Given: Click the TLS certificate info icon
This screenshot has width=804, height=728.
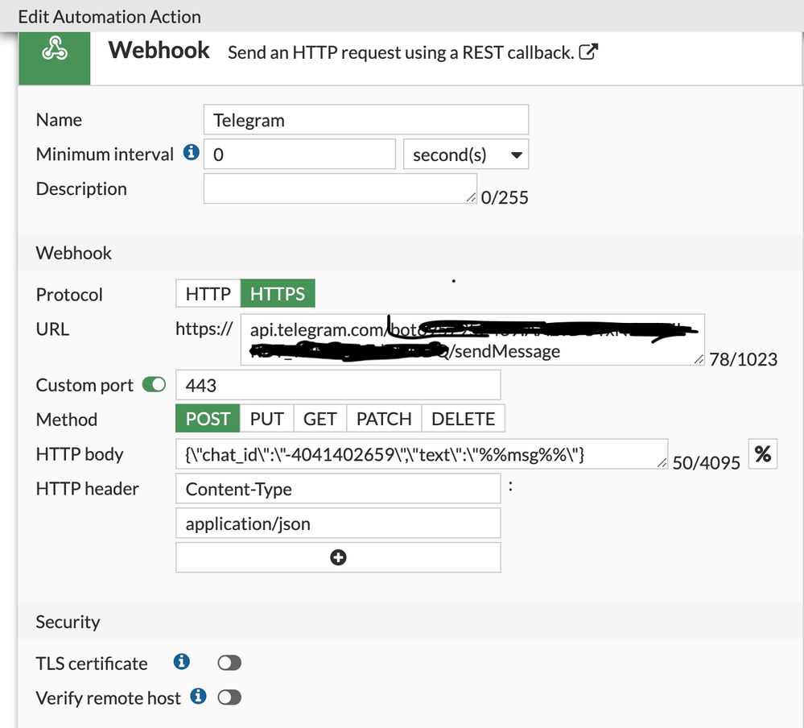Looking at the screenshot, I should (x=182, y=662).
